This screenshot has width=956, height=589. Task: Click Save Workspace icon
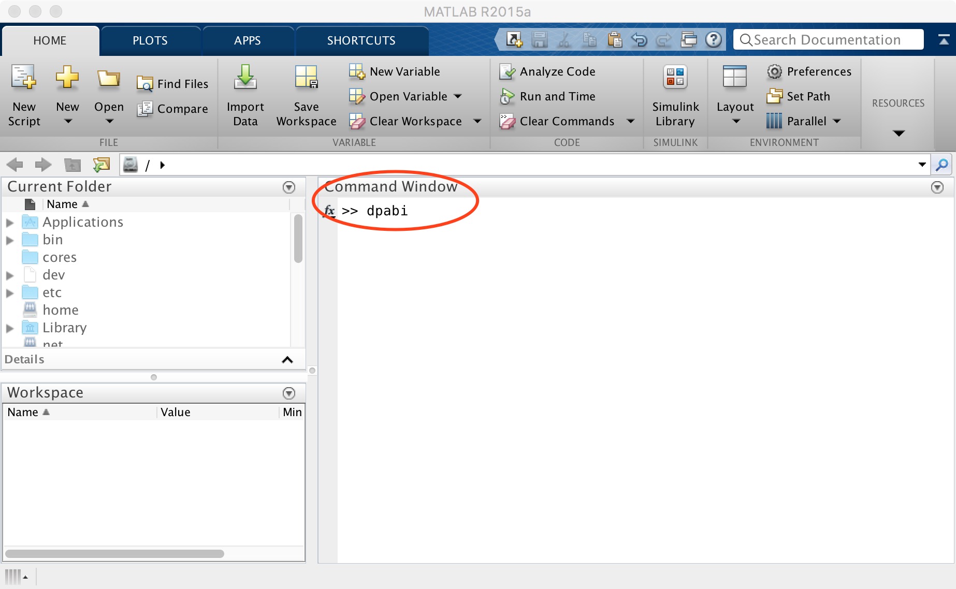pyautogui.click(x=307, y=78)
